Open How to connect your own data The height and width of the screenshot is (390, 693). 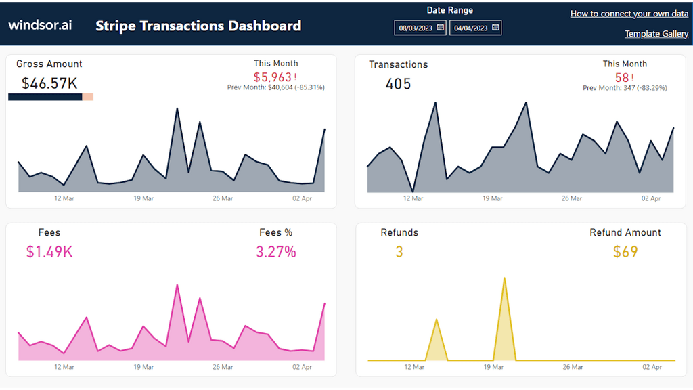(629, 13)
